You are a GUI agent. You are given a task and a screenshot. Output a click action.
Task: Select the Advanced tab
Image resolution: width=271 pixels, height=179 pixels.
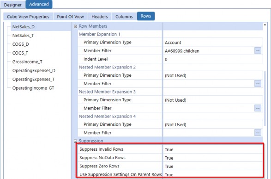coord(39,4)
